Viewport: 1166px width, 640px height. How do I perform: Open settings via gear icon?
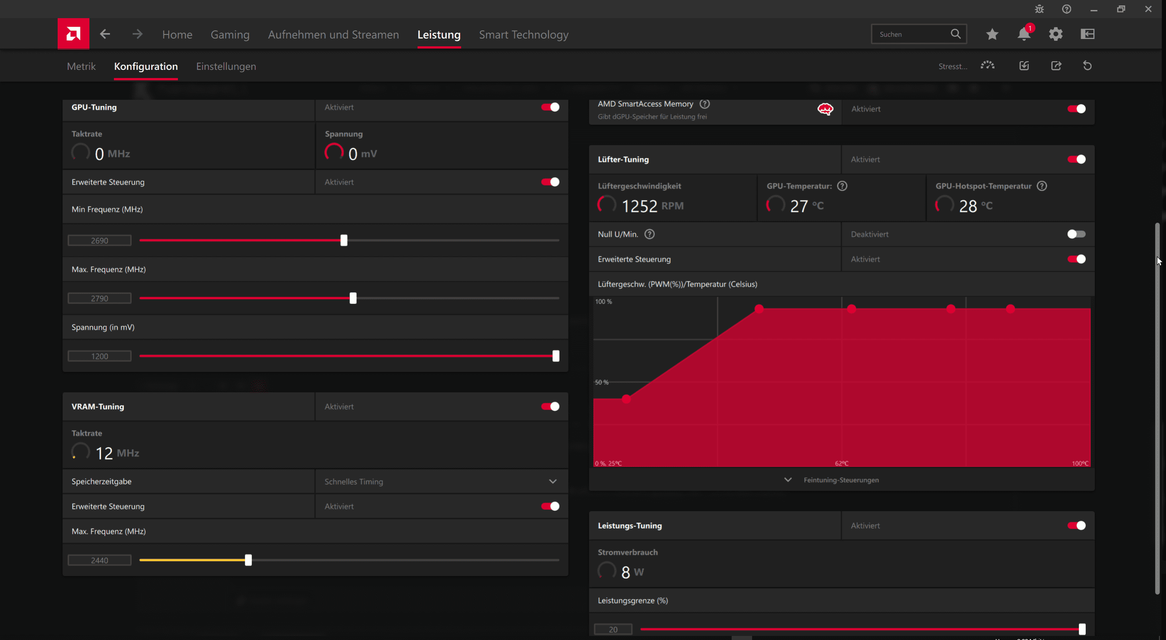[x=1055, y=34]
